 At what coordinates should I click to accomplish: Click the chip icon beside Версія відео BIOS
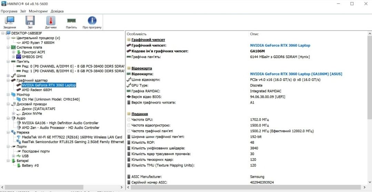click(129, 97)
